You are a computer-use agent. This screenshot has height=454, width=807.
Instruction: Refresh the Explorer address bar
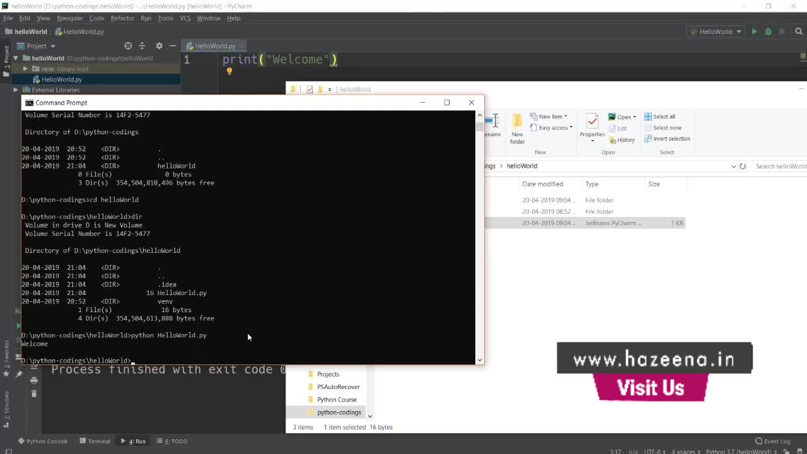(x=743, y=166)
